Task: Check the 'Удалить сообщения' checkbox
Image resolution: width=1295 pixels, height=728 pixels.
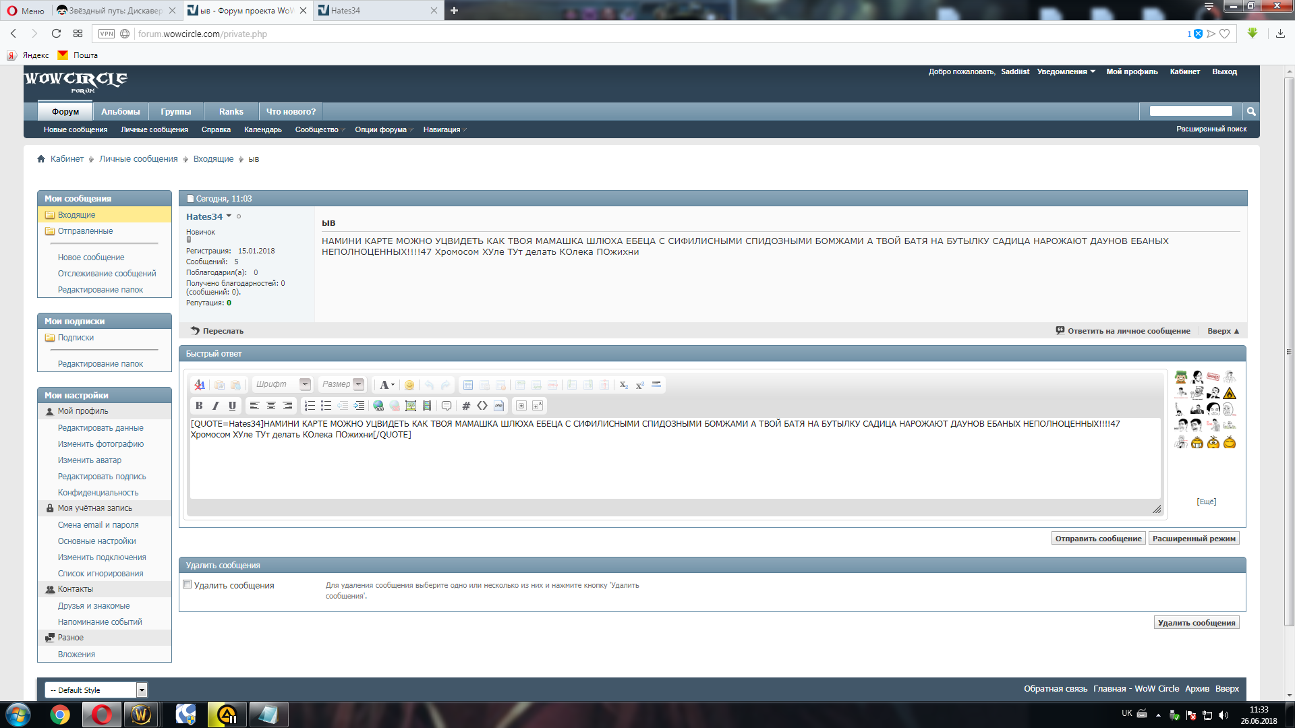Action: point(188,584)
